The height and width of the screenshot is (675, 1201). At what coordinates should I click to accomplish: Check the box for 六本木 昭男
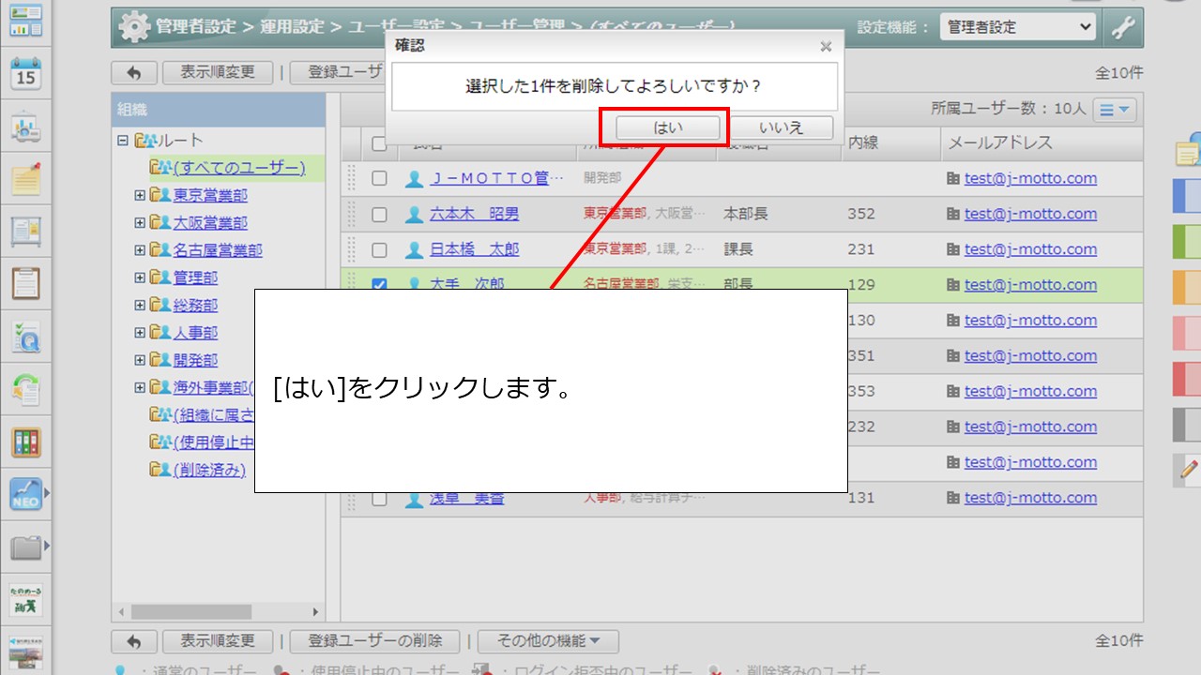379,215
